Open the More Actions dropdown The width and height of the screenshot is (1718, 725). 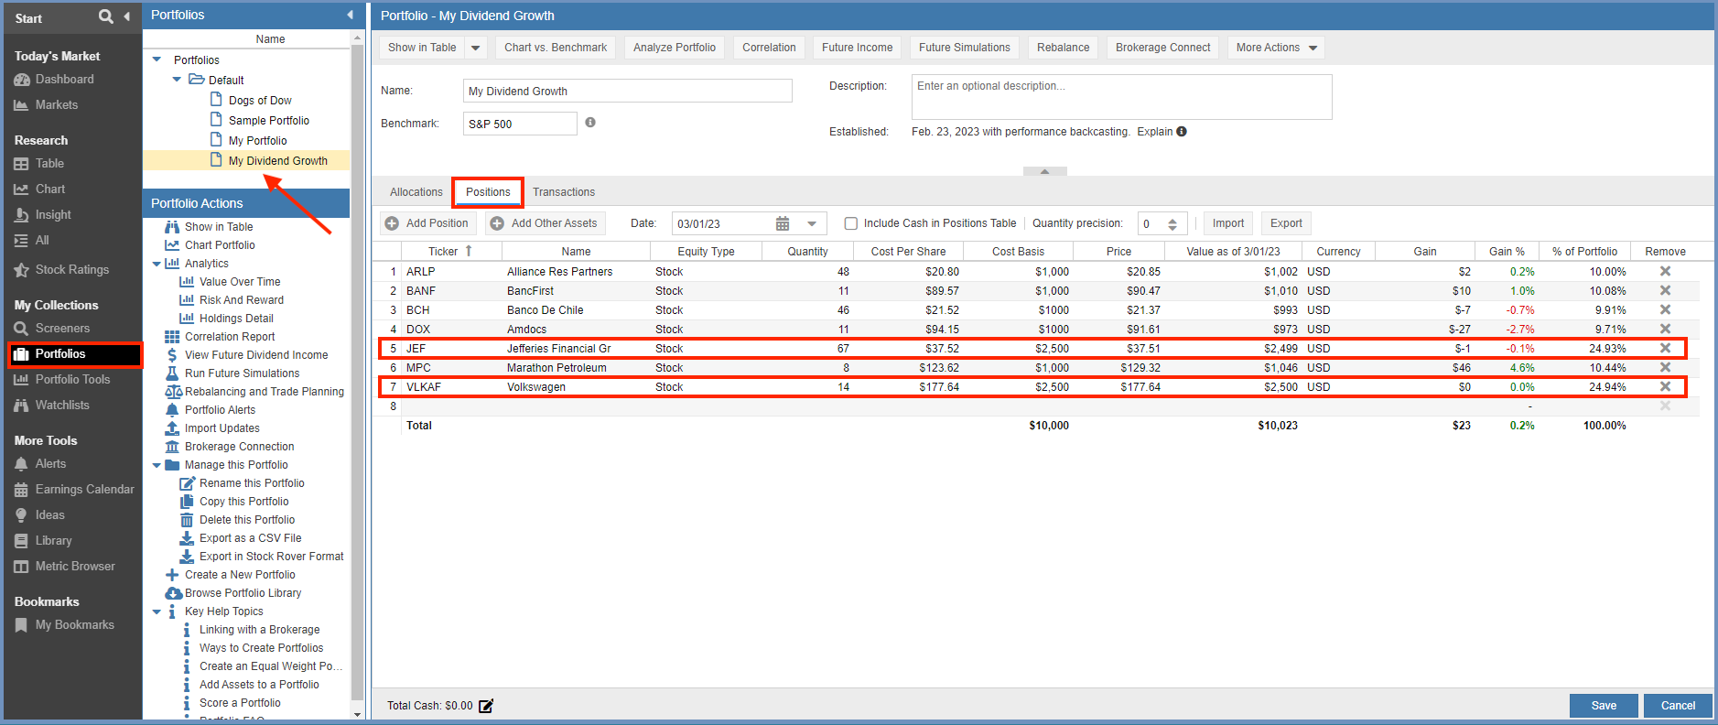click(x=1276, y=48)
